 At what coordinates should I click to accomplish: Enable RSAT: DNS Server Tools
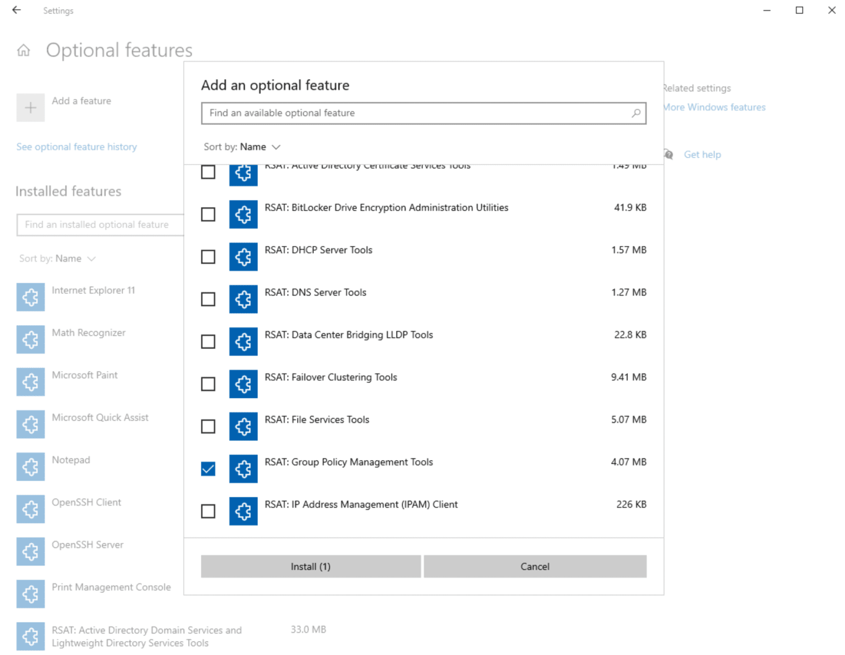pyautogui.click(x=208, y=299)
